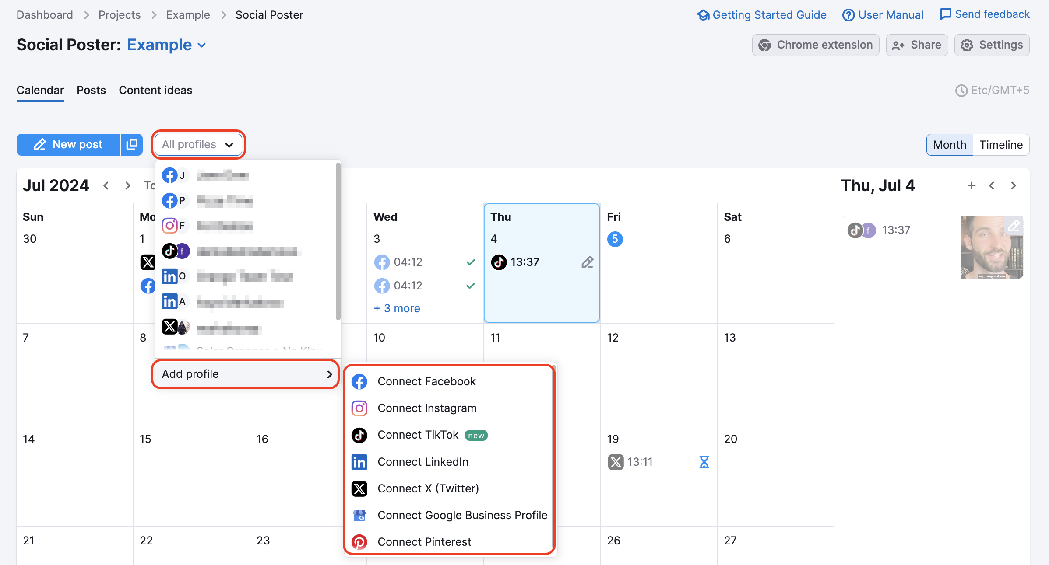Click the Facebook connect icon
Screen dimensions: 1049x565
click(x=359, y=381)
